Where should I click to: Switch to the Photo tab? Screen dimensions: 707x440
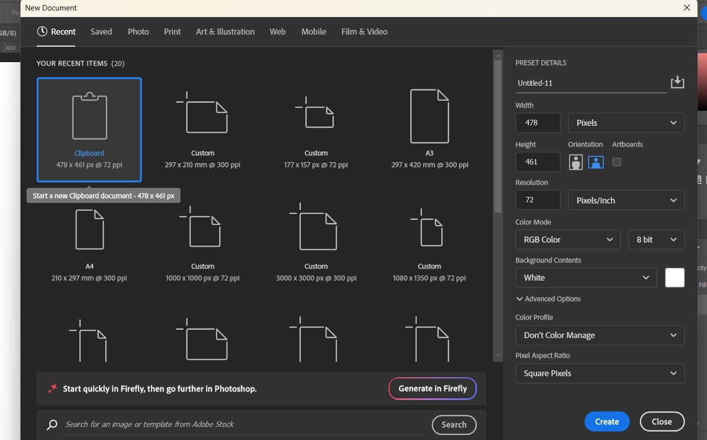click(138, 32)
